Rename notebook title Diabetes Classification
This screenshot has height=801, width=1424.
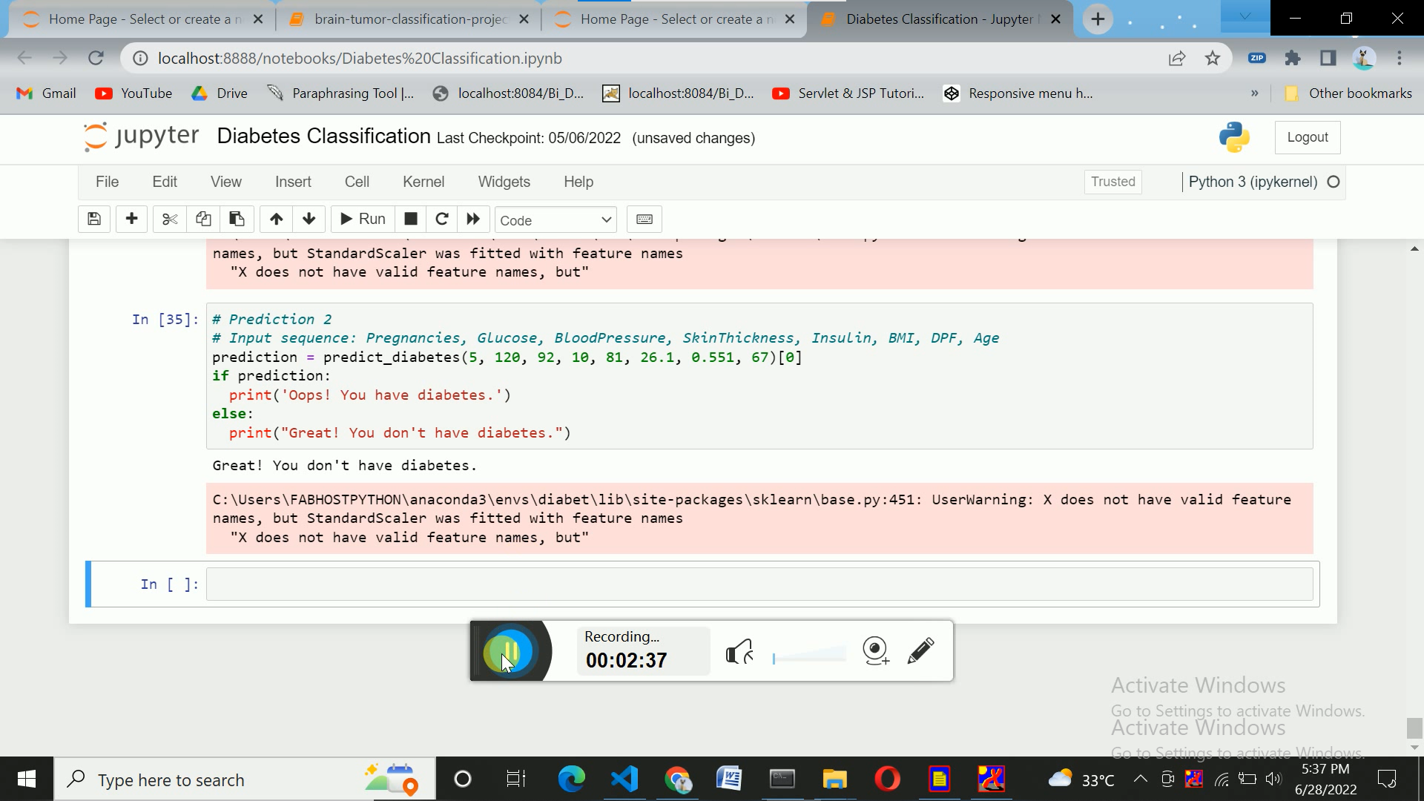click(x=323, y=136)
